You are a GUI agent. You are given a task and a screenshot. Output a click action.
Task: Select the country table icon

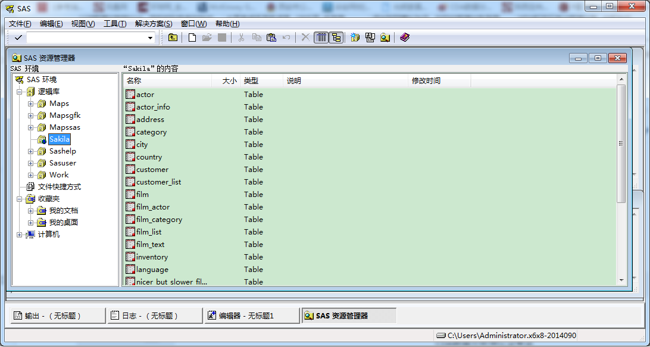[x=130, y=157]
